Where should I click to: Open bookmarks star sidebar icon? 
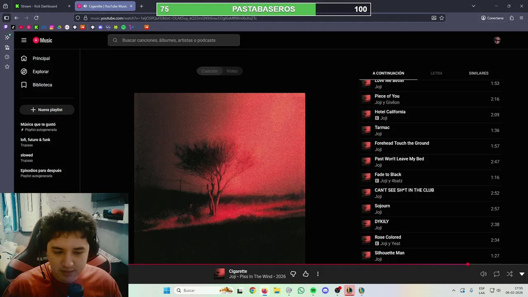7,66
